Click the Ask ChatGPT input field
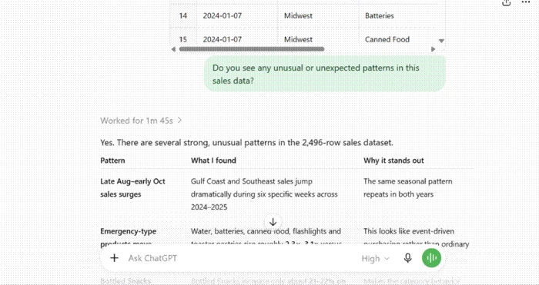 (240, 258)
